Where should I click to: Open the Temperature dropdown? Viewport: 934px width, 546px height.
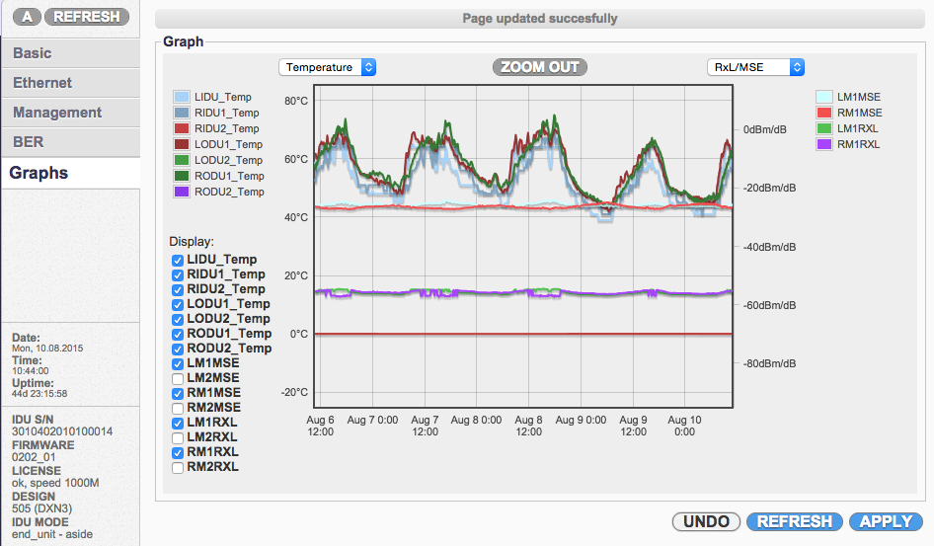tap(327, 67)
